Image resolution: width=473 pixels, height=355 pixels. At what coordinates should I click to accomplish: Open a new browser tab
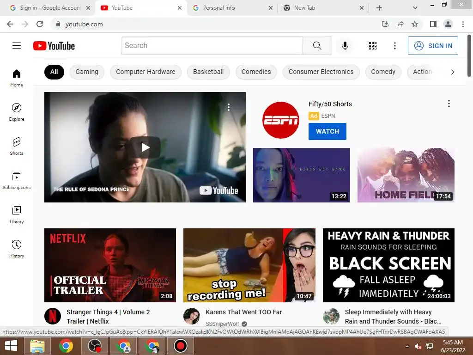(x=379, y=8)
